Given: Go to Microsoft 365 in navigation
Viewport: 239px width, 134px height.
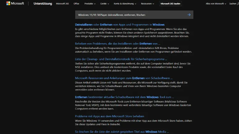Looking at the screenshot, I should pyautogui.click(x=62, y=3).
